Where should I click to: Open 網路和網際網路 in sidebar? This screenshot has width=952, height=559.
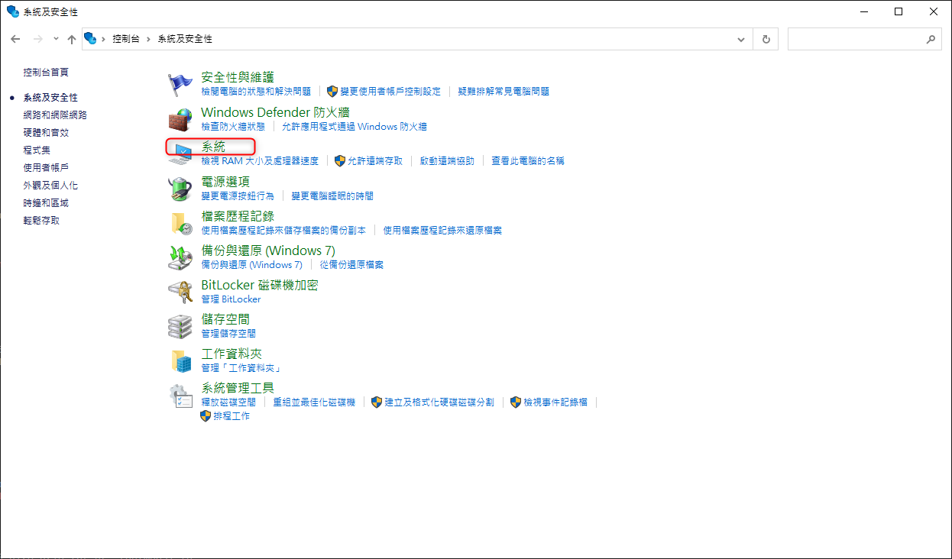point(55,115)
